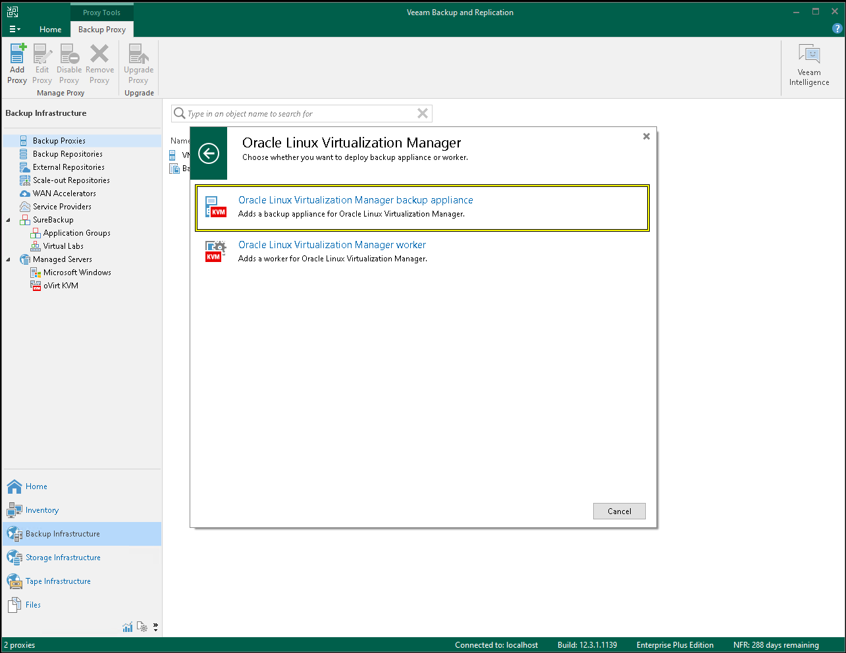Open Storage Infrastructure view
This screenshot has width=846, height=653.
(x=63, y=558)
